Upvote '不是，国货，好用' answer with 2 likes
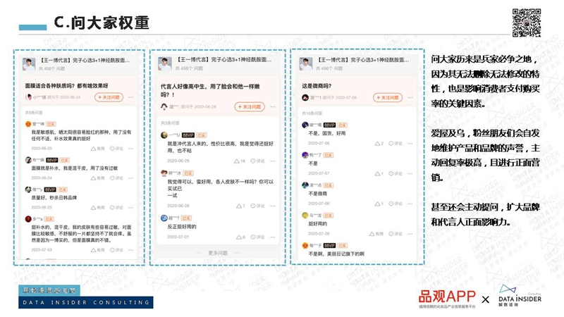 click(x=379, y=144)
